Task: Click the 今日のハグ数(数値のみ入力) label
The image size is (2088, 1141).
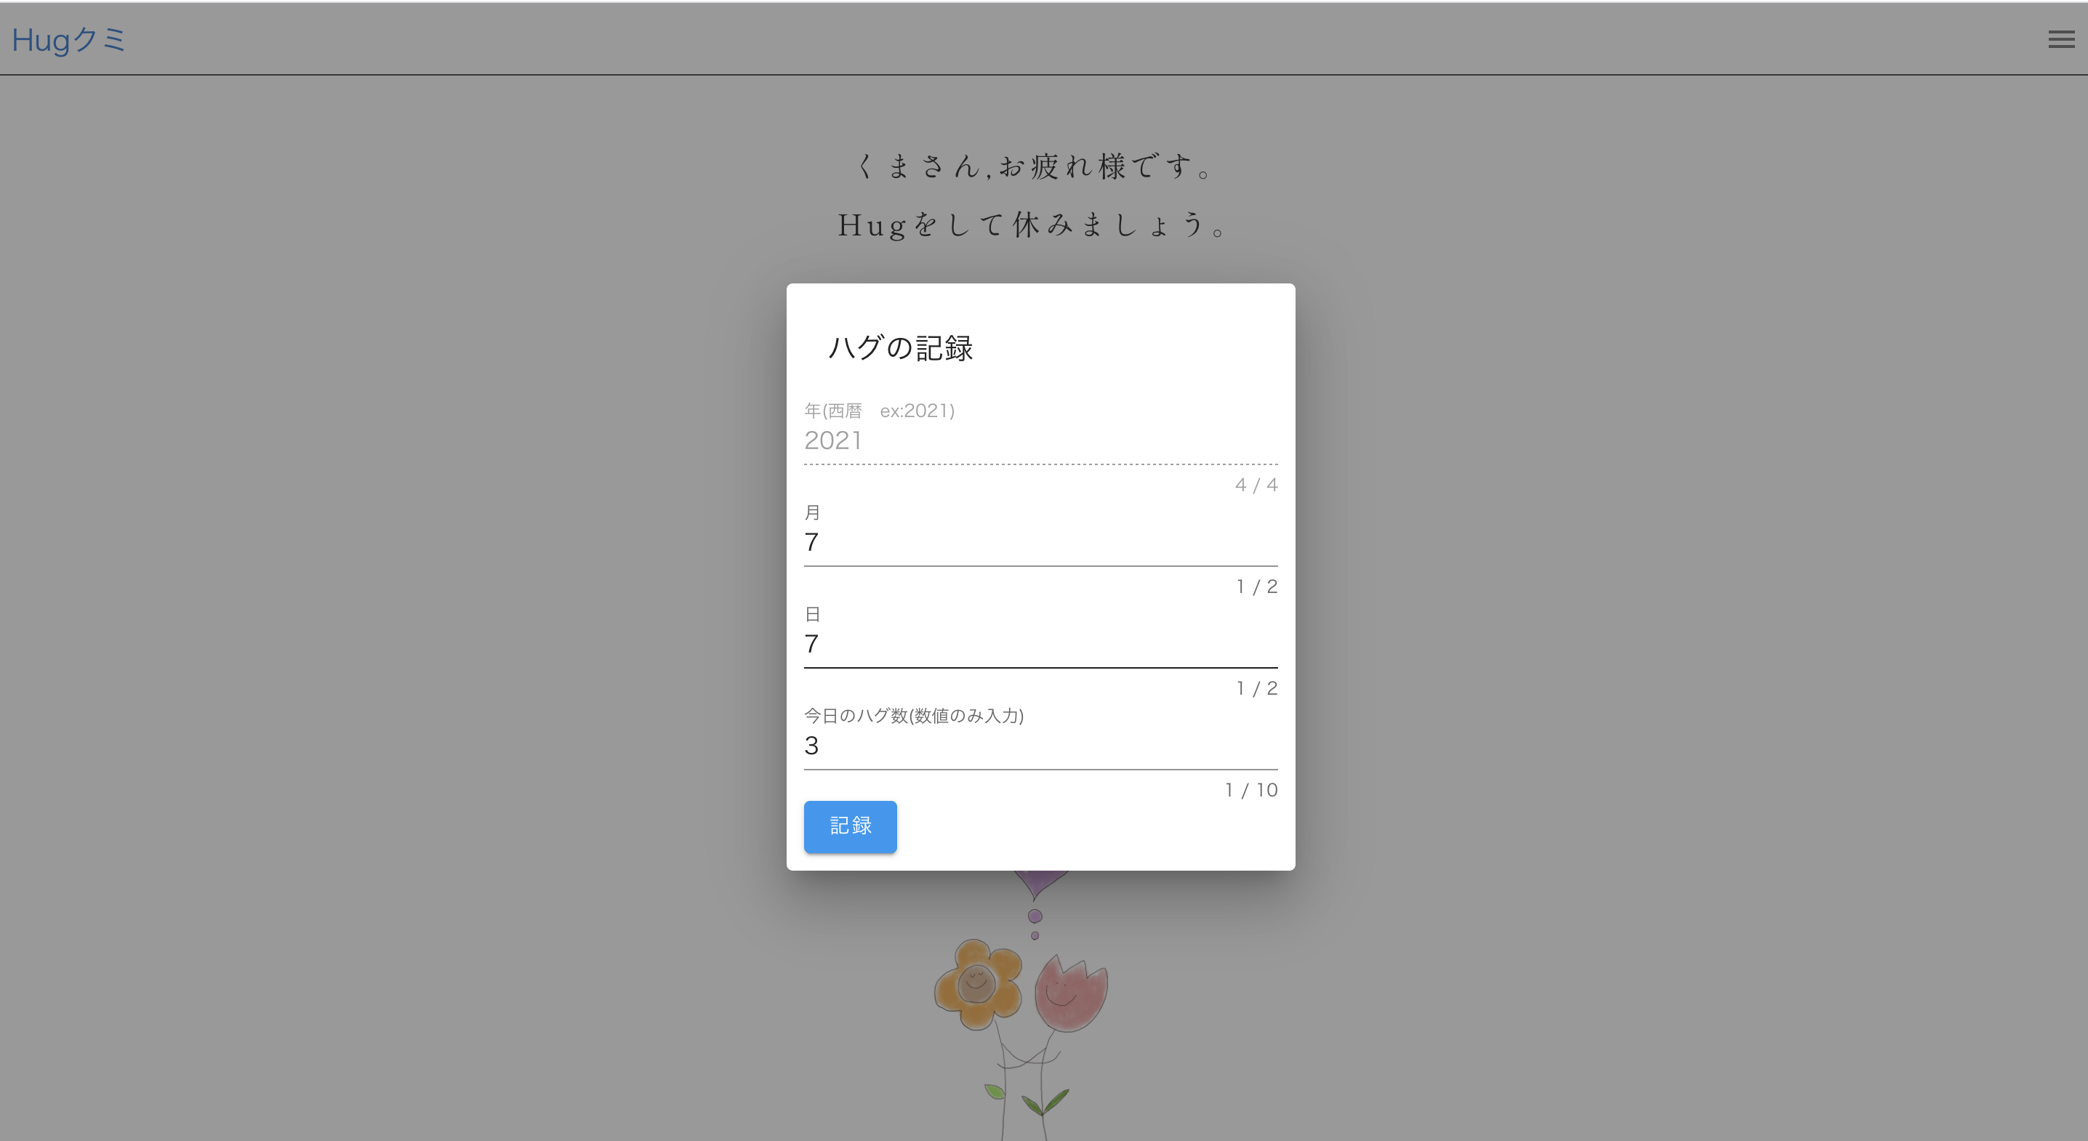Action: pos(915,717)
